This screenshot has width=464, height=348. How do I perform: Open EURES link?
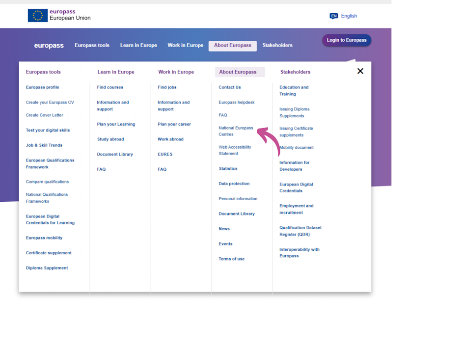[165, 155]
